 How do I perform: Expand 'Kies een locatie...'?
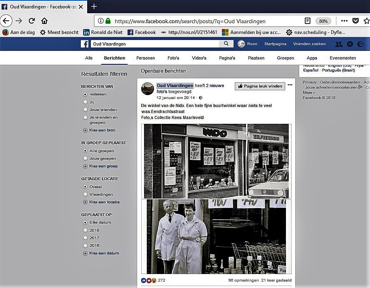(103, 202)
